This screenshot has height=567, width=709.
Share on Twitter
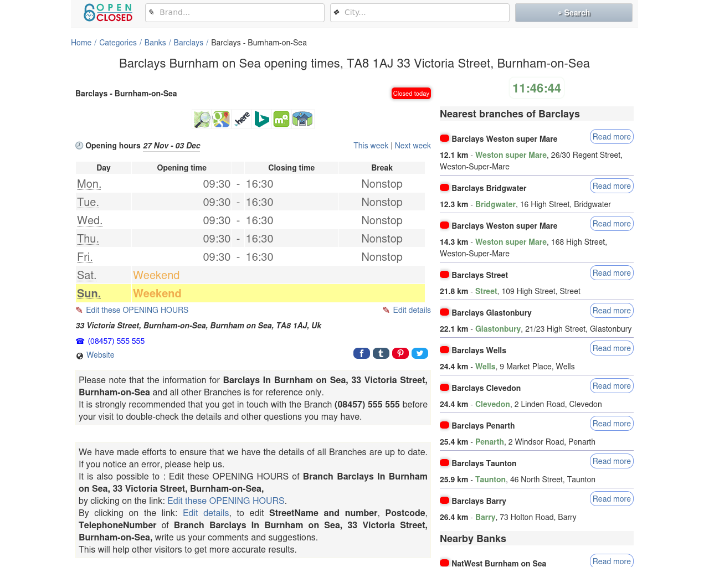(x=420, y=353)
